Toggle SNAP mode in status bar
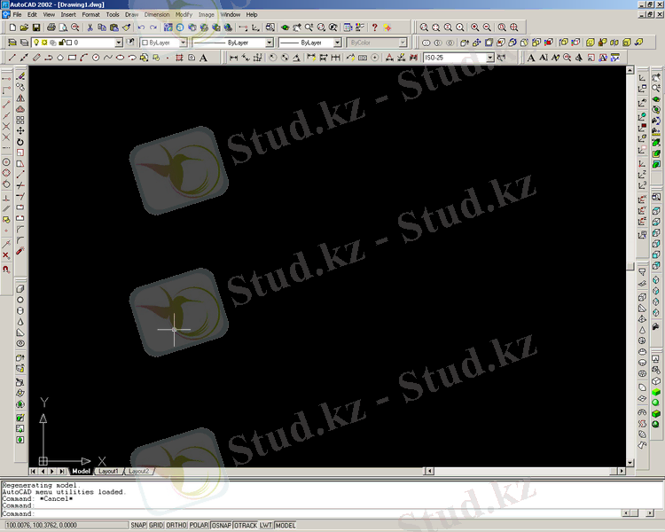Viewport: 665px width, 532px height. 138,525
